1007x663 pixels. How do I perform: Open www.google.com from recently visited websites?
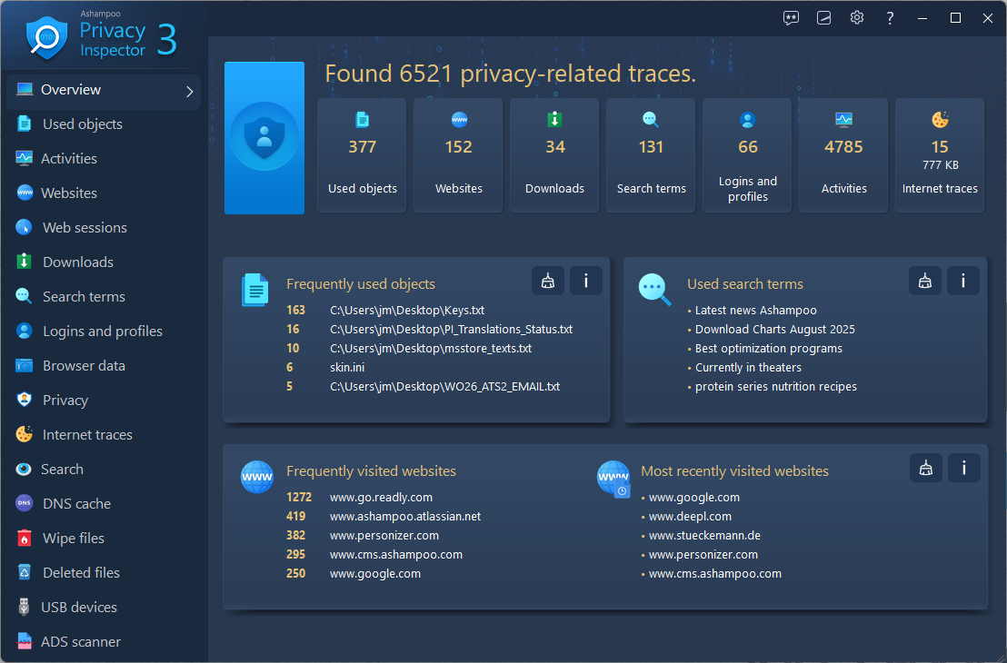point(694,497)
